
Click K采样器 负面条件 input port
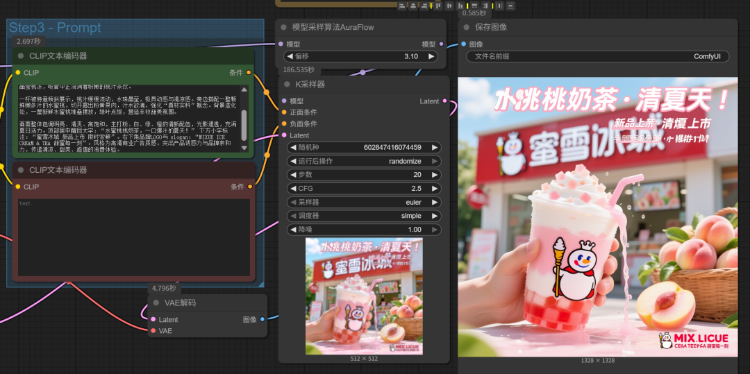pyautogui.click(x=284, y=124)
